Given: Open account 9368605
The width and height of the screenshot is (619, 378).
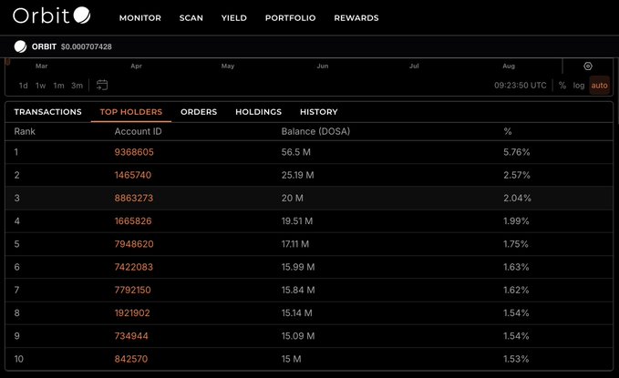Looking at the screenshot, I should (134, 152).
